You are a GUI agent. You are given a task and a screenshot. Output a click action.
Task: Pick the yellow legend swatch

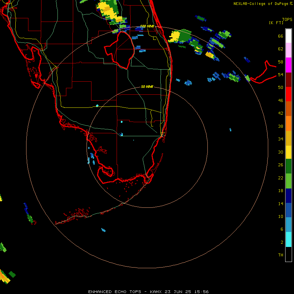[x=288, y=152]
